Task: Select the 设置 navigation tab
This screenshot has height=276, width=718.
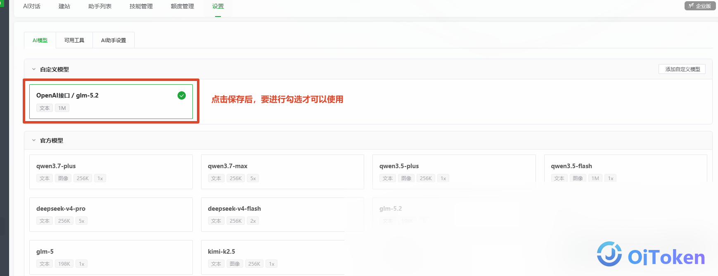Action: coord(218,6)
